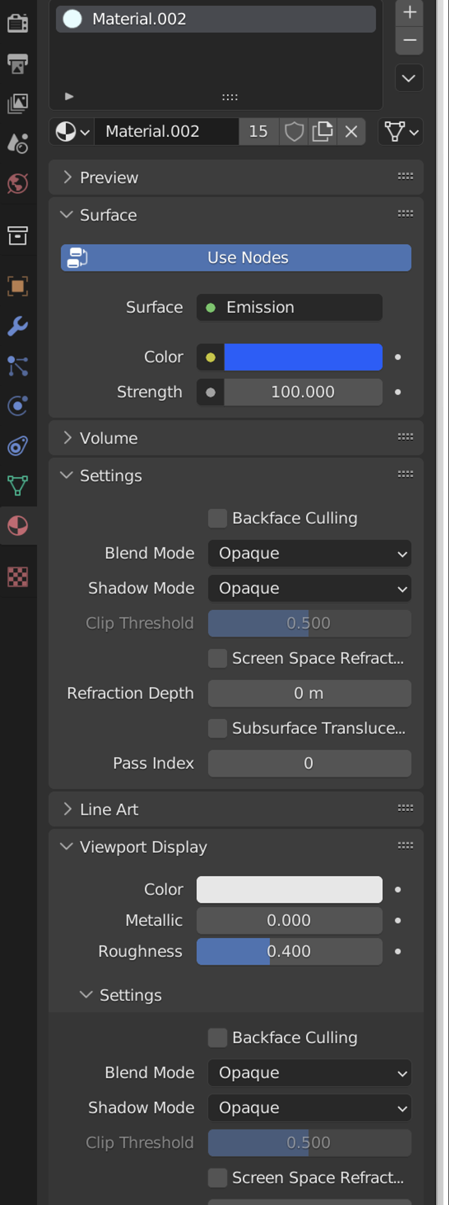Click the new material duplicate icon
This screenshot has height=1205, width=449.
click(322, 131)
